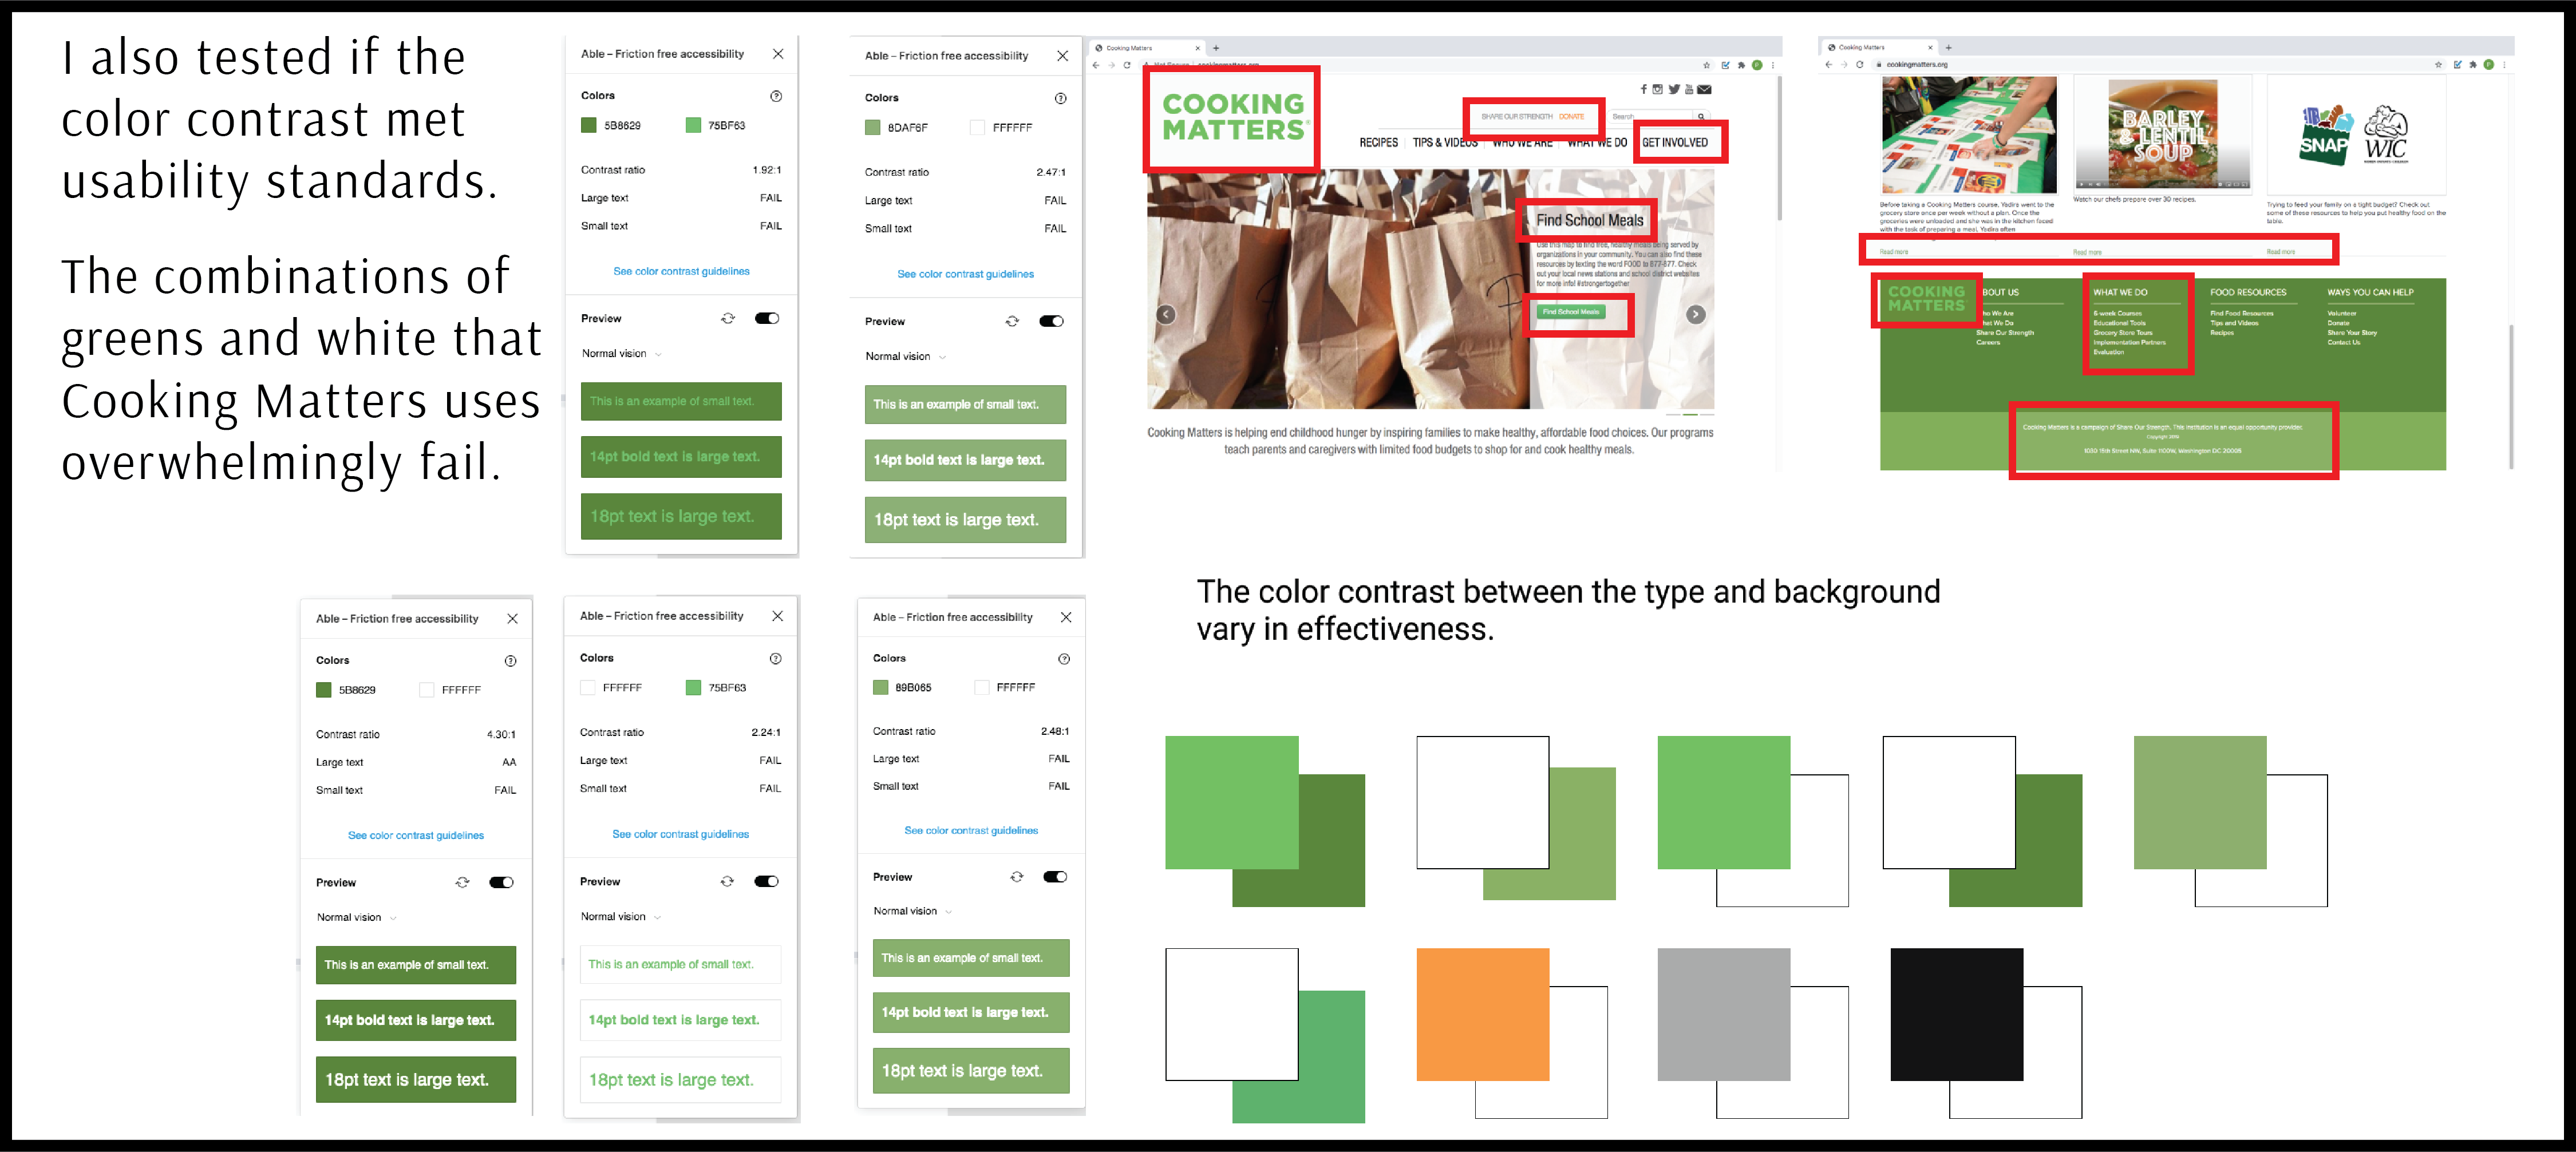Click the large orange color square
The width and height of the screenshot is (2576, 1152).
click(1483, 1014)
